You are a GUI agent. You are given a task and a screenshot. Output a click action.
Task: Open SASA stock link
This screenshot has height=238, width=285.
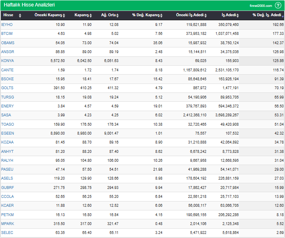point(6,115)
